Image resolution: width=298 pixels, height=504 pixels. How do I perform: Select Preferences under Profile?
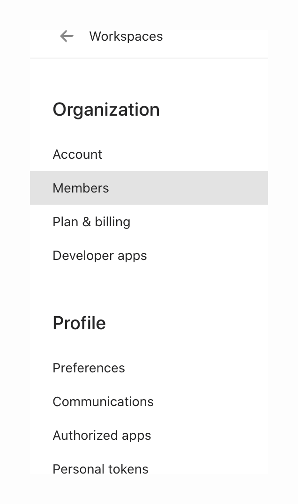coord(89,368)
